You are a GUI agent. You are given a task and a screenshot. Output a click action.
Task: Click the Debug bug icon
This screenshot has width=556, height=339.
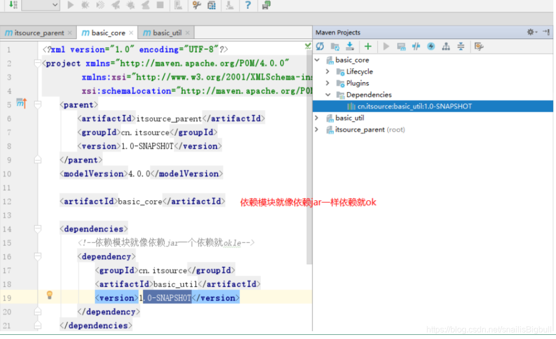click(85, 5)
